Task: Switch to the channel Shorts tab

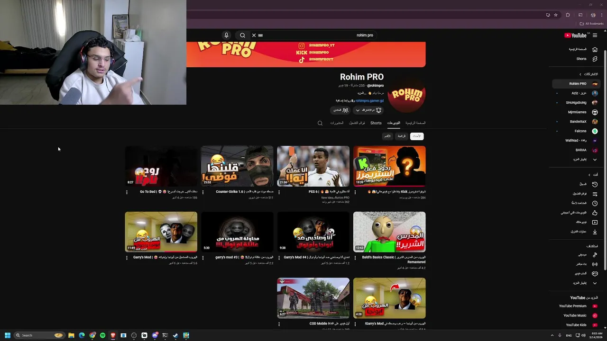Action: click(376, 123)
